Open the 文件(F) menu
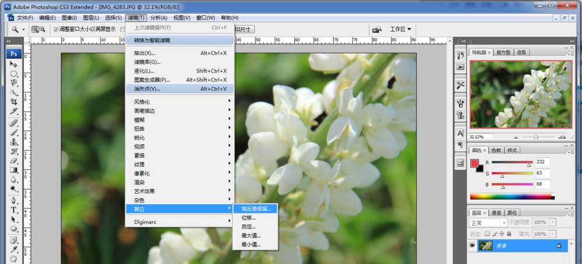The width and height of the screenshot is (582, 264). coord(25,18)
